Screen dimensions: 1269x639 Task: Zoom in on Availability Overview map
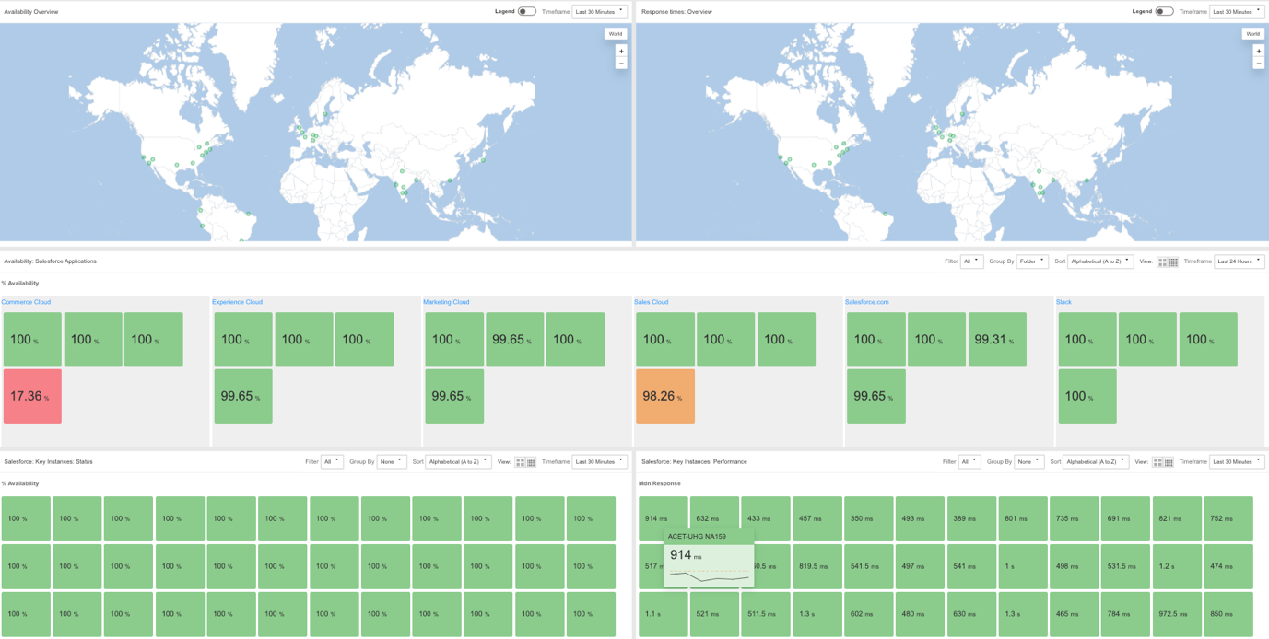coord(621,52)
